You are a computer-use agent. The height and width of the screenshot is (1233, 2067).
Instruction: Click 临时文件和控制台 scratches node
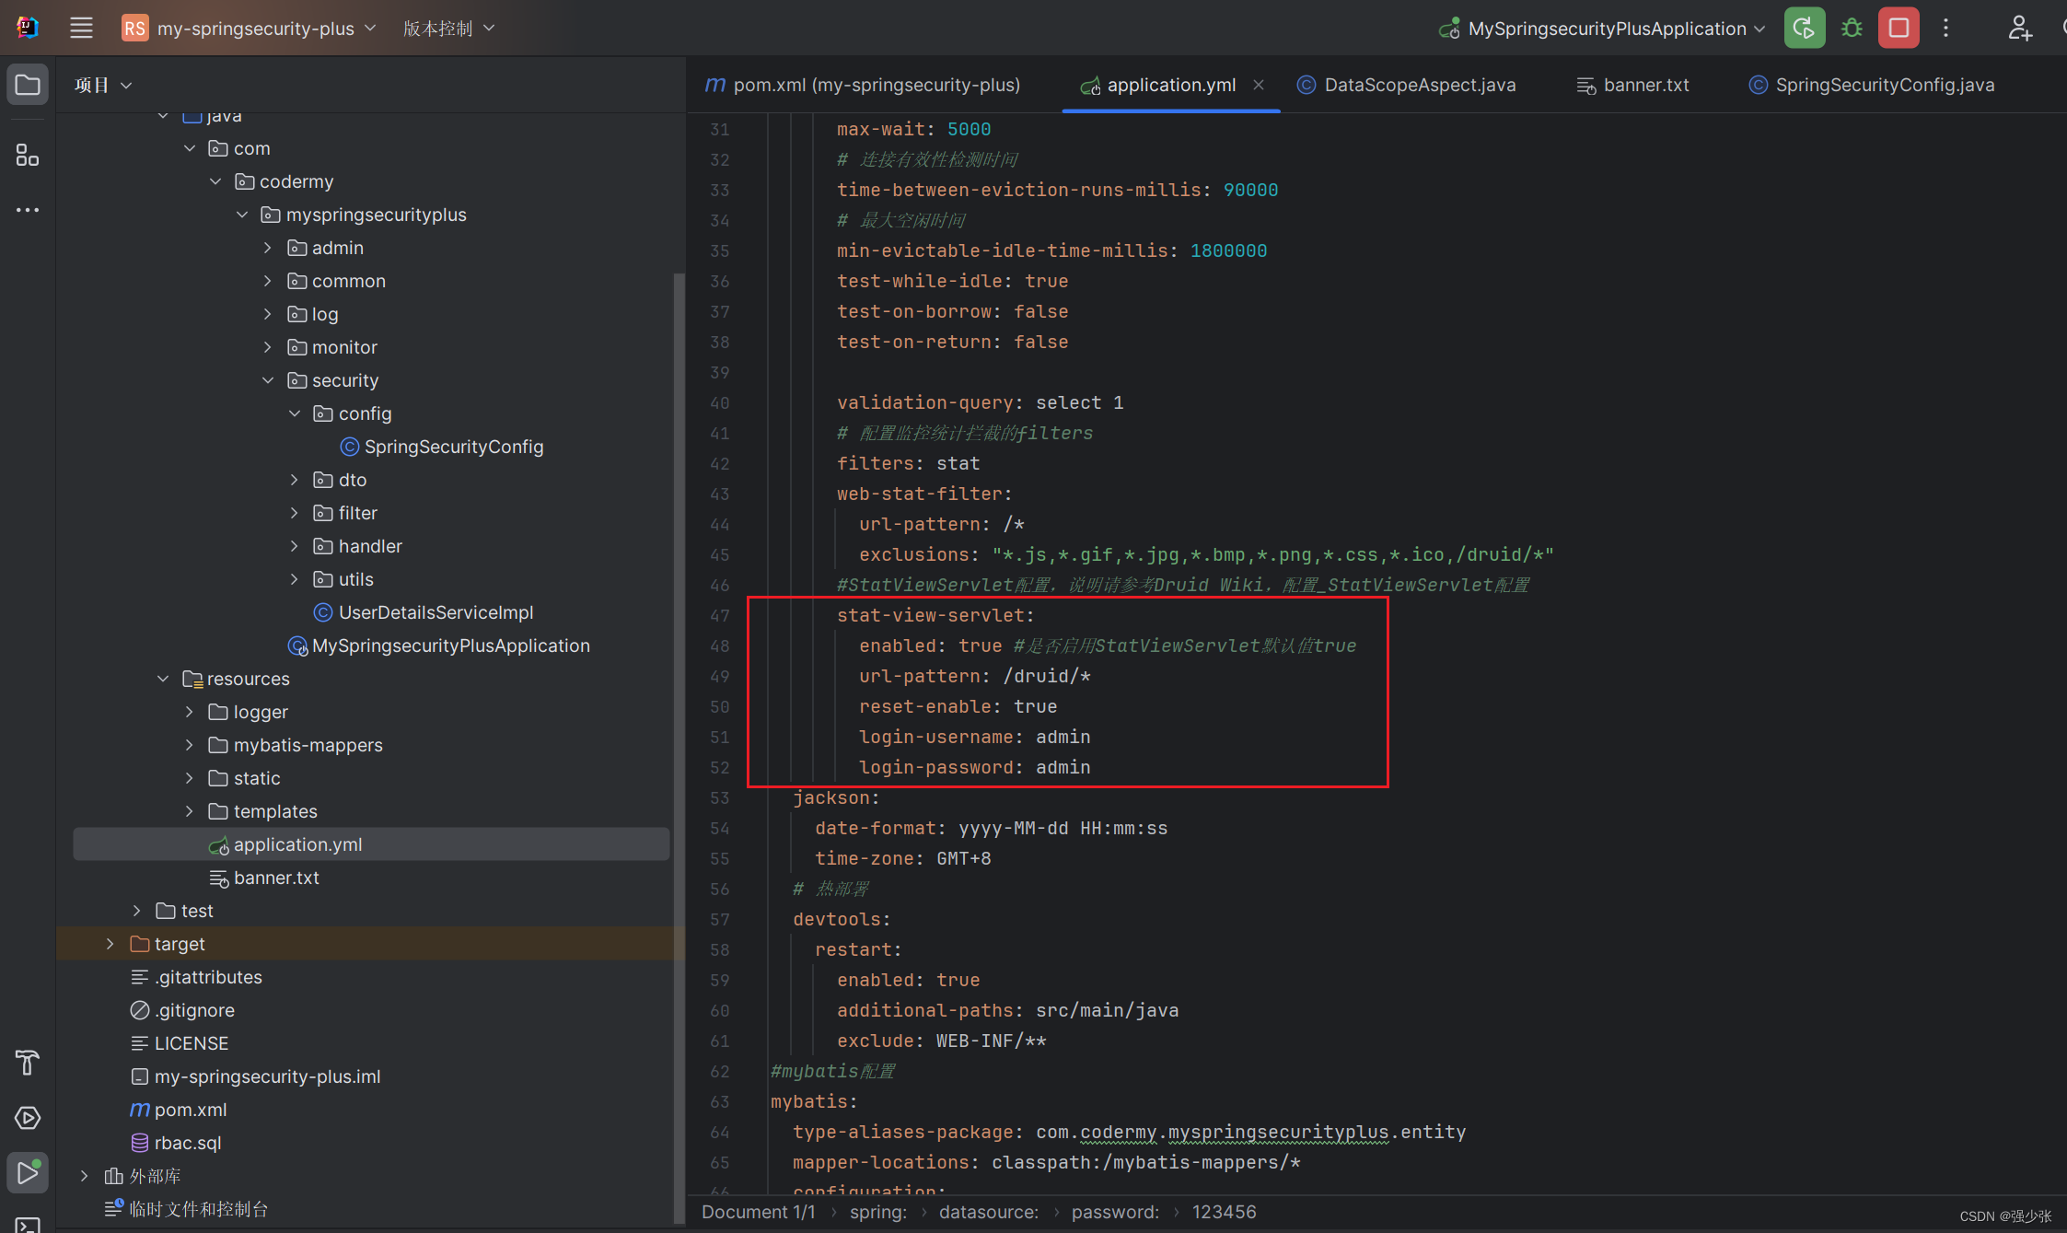tap(186, 1209)
